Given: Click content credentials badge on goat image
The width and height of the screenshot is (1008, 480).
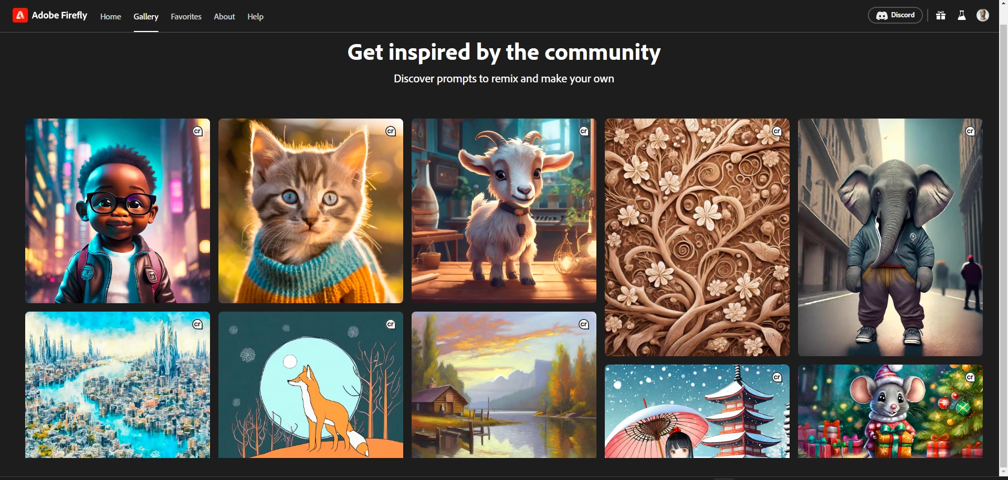Looking at the screenshot, I should [x=584, y=131].
